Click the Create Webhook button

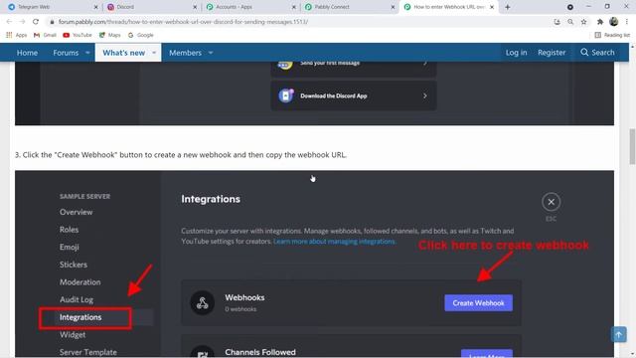coord(478,302)
